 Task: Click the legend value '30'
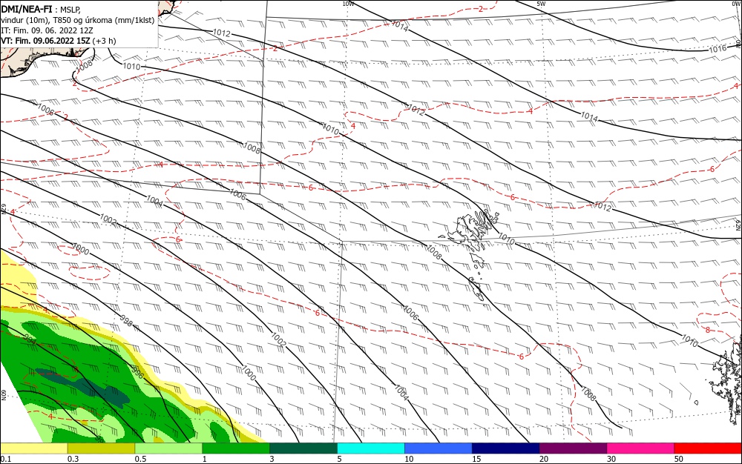611,459
